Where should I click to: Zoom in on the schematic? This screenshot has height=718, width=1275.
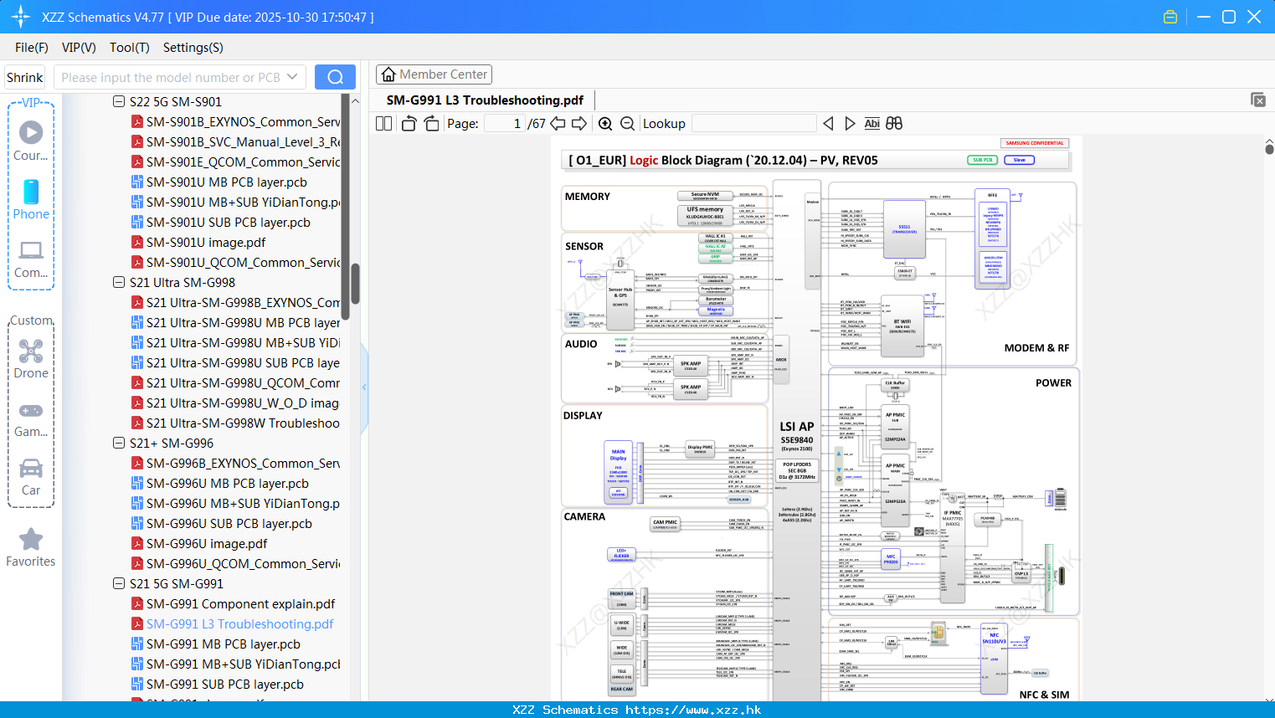(605, 124)
